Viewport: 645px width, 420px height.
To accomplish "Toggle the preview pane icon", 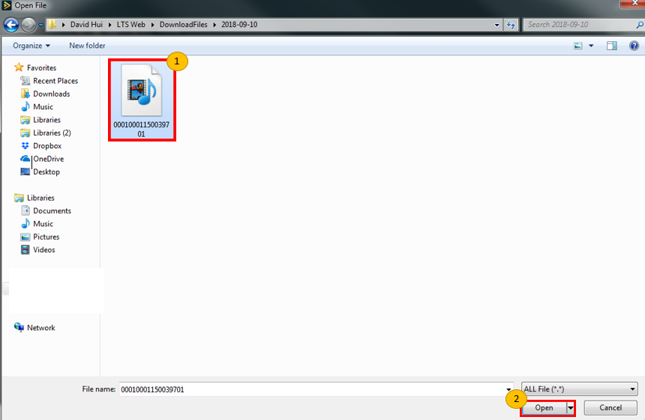I will [611, 46].
